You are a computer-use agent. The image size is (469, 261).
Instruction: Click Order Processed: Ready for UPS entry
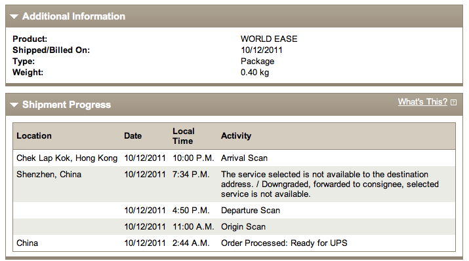[284, 243]
